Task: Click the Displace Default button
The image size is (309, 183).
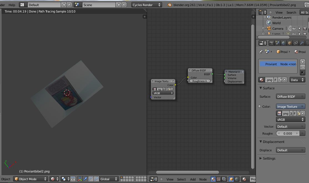Action: (x=290, y=150)
